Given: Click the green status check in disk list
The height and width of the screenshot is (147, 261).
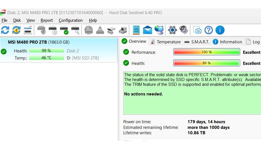Looking at the screenshot, I should [x=4, y=52].
